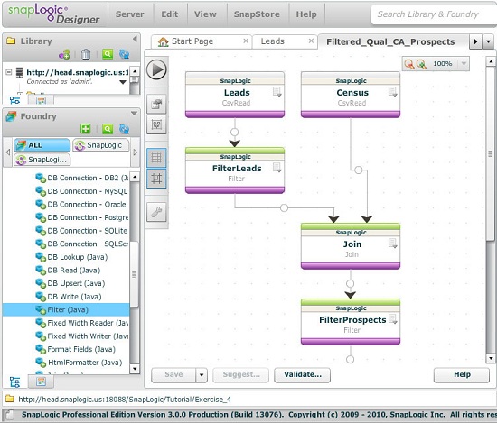Run the pipeline with the play button
497x423 pixels.
[x=156, y=69]
